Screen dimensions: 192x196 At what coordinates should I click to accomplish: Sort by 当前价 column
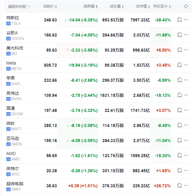[50, 6]
